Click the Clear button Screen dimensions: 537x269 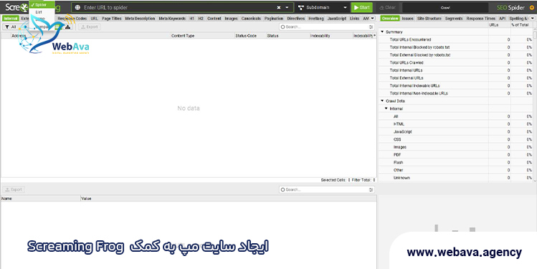[x=387, y=8]
